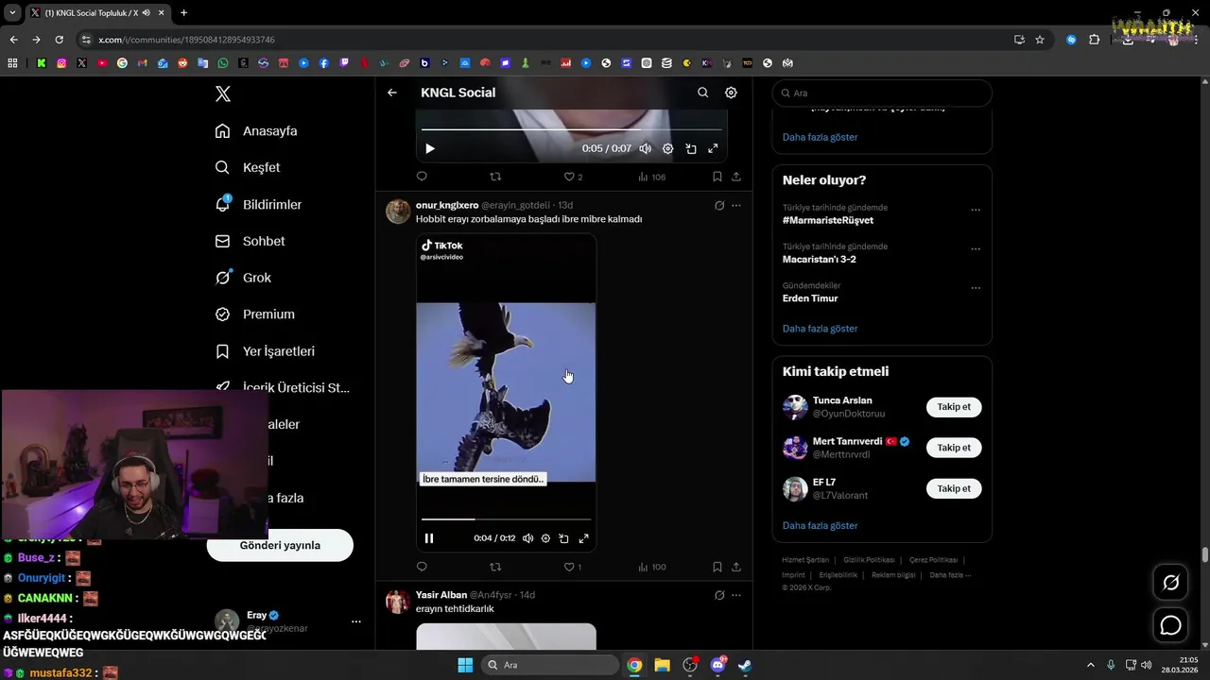The width and height of the screenshot is (1210, 680).
Task: Open onur_kngl's profile name link
Action: (447, 205)
